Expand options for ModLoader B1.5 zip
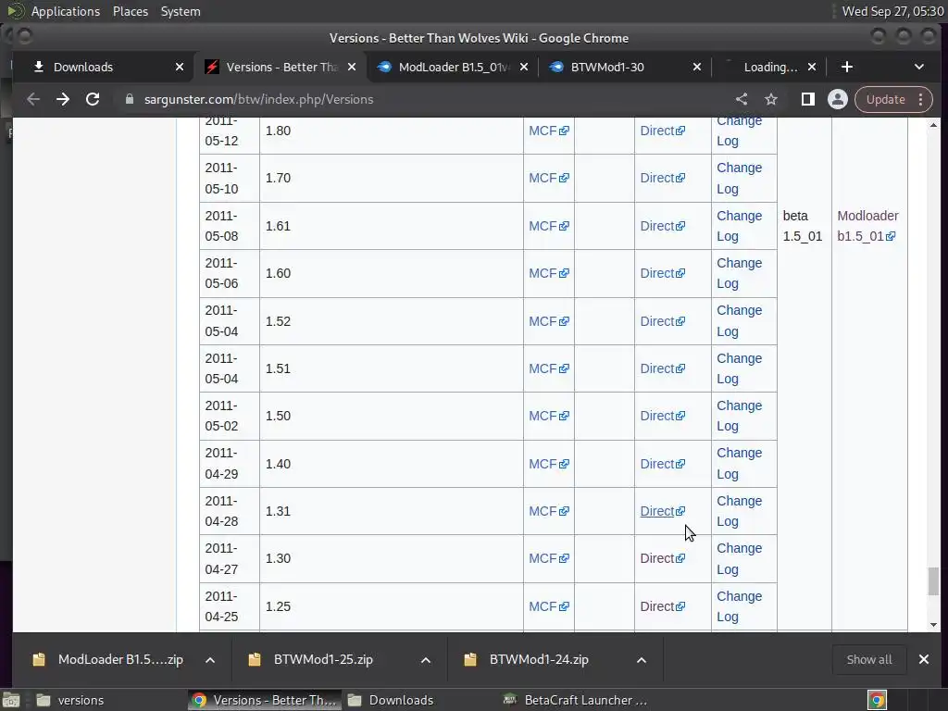 [x=210, y=659]
